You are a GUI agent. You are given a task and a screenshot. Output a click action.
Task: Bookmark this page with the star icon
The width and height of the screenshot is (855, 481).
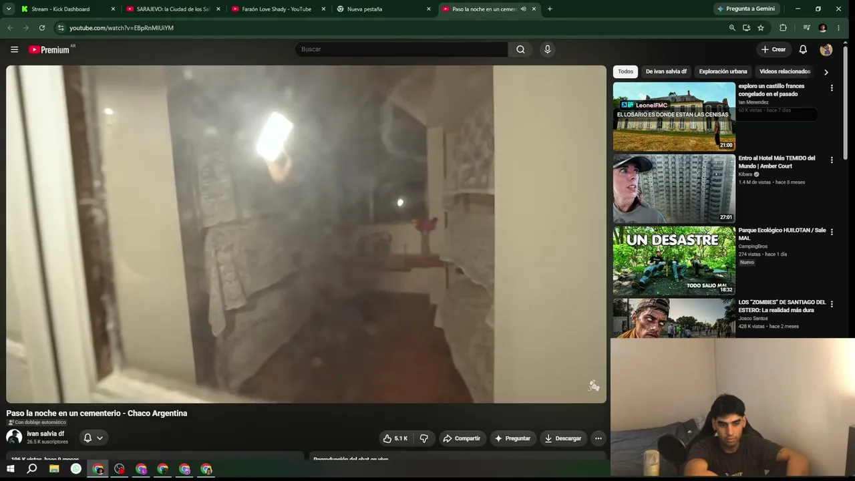click(761, 28)
